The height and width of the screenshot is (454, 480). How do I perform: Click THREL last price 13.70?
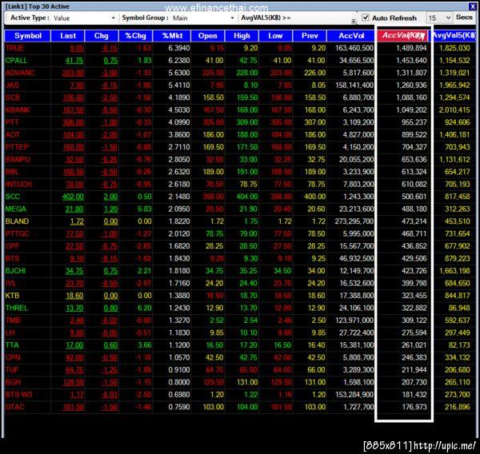pos(74,308)
